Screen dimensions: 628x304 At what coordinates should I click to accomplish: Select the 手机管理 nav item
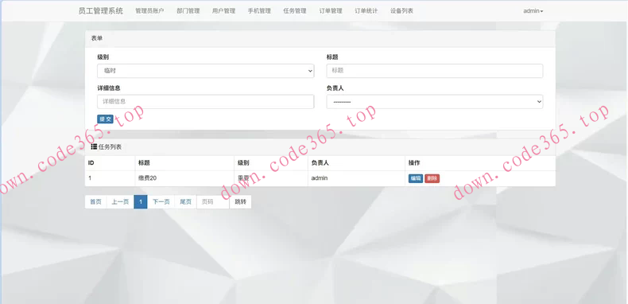259,11
